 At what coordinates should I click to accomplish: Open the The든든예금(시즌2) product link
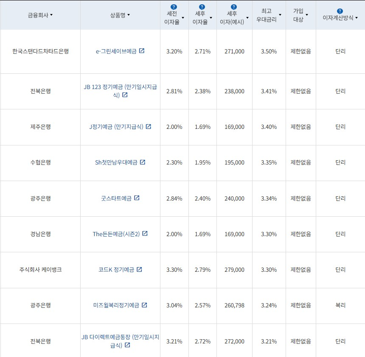tap(116, 234)
